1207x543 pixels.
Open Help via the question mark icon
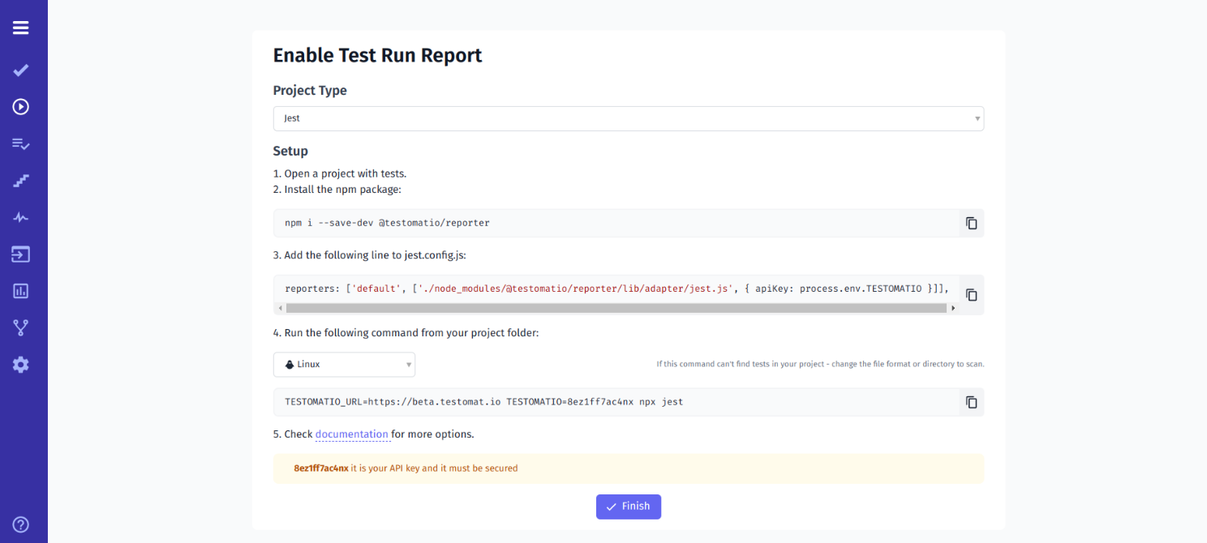tap(20, 524)
